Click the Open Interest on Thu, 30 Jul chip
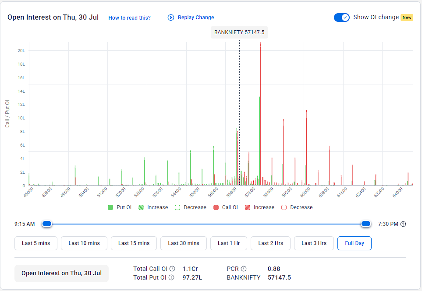The height and width of the screenshot is (291, 422). coord(62,273)
